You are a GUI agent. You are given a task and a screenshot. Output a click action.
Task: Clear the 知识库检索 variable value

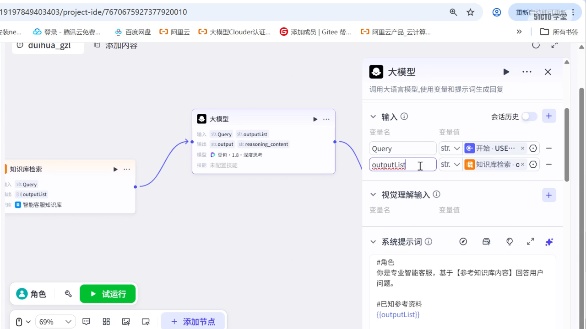(x=523, y=164)
